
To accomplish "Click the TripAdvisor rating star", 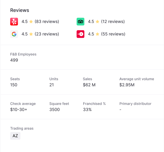I will click(97, 22).
